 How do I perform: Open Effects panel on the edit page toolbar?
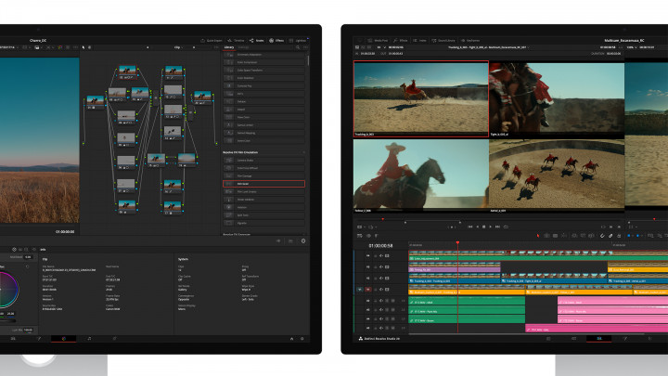(x=401, y=41)
